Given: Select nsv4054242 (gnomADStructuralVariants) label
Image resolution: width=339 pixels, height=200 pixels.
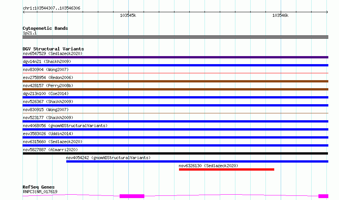Looking at the screenshot, I should [x=108, y=158].
